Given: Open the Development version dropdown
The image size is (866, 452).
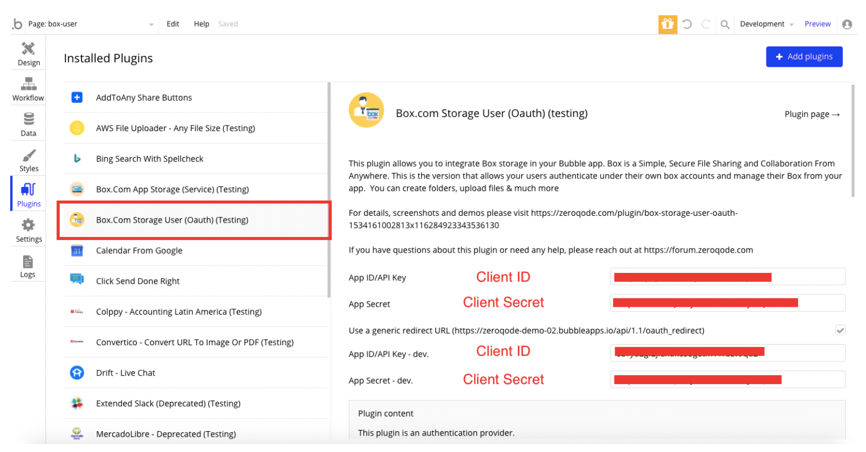Looking at the screenshot, I should pyautogui.click(x=767, y=24).
